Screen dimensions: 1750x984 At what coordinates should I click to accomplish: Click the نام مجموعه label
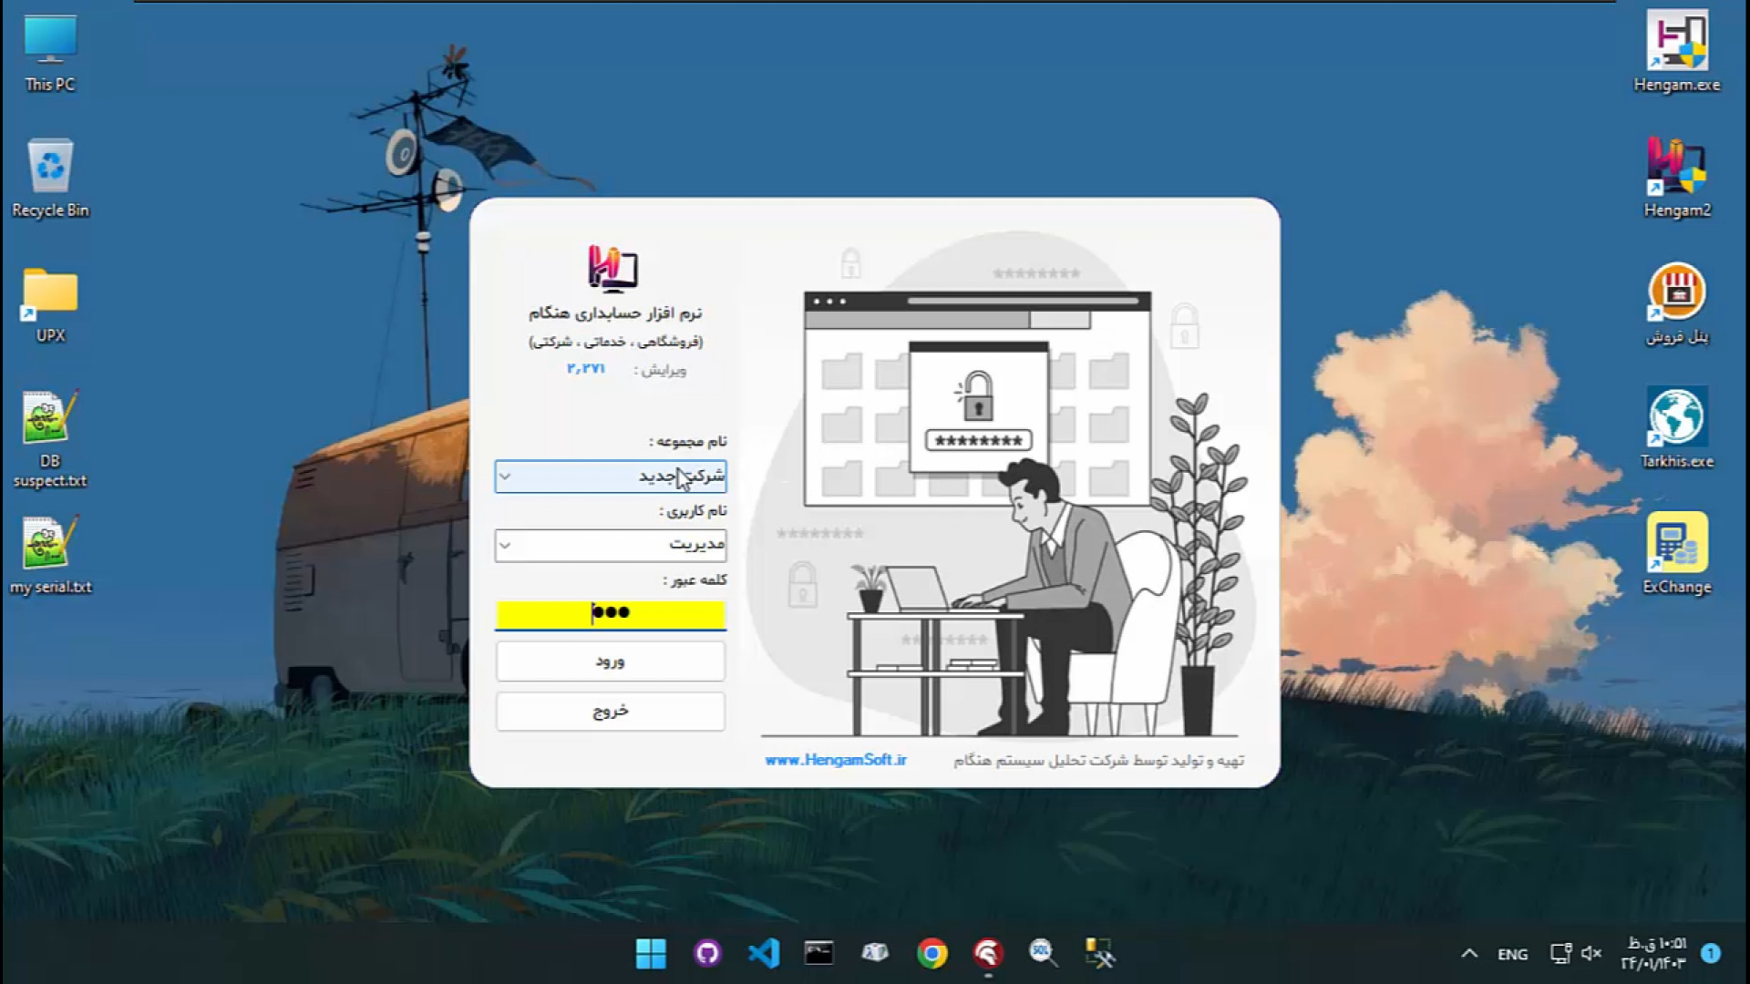[688, 442]
